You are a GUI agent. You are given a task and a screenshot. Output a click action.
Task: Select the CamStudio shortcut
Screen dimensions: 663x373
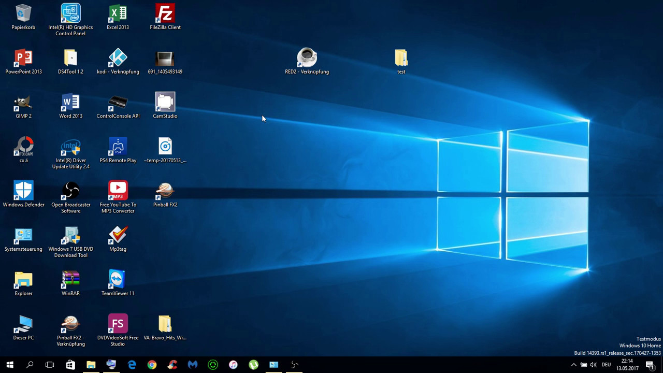(x=165, y=102)
